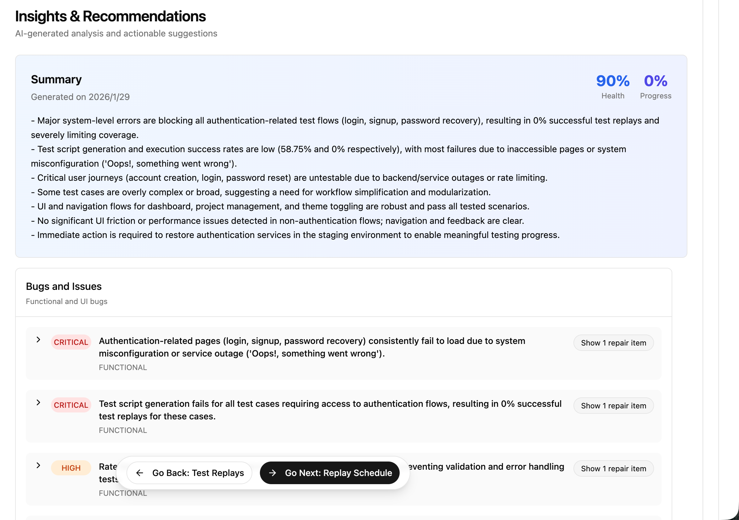
Task: Click the Bugs and Issues section header
Action: [64, 286]
